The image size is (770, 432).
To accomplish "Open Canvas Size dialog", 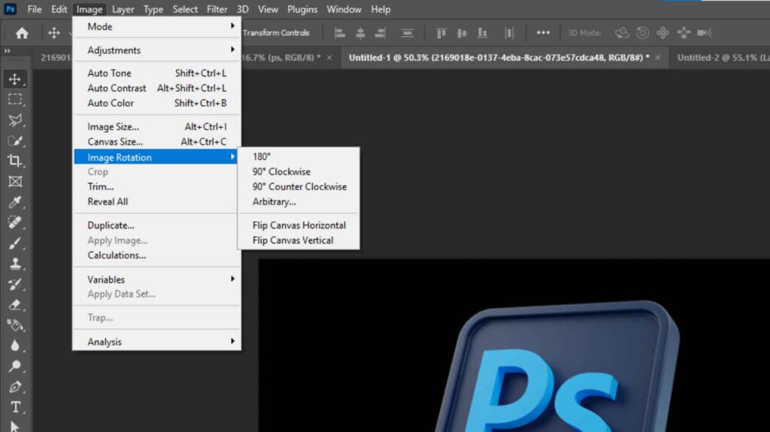I will 156,141.
